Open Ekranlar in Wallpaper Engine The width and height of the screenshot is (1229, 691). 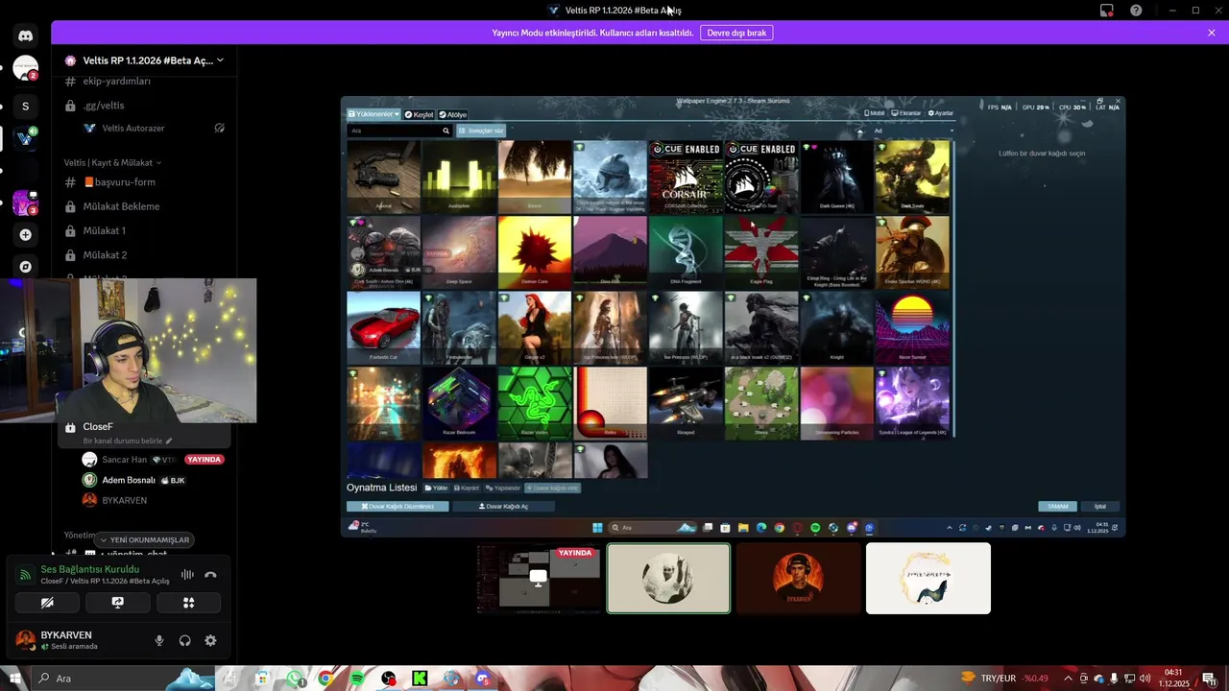(x=906, y=113)
